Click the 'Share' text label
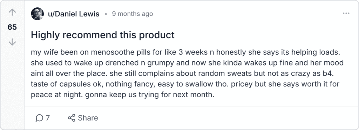 (x=88, y=118)
